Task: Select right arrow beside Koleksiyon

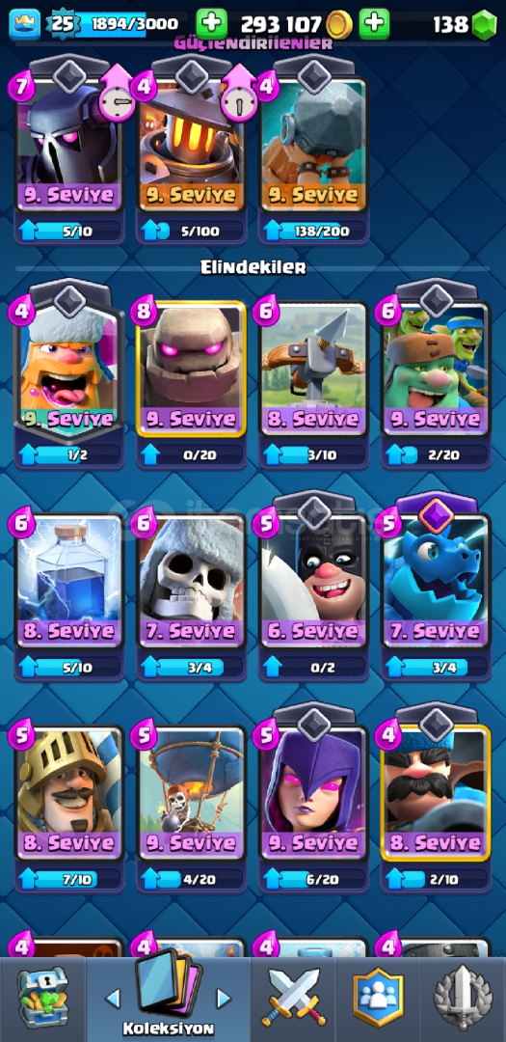Action: coord(224,998)
